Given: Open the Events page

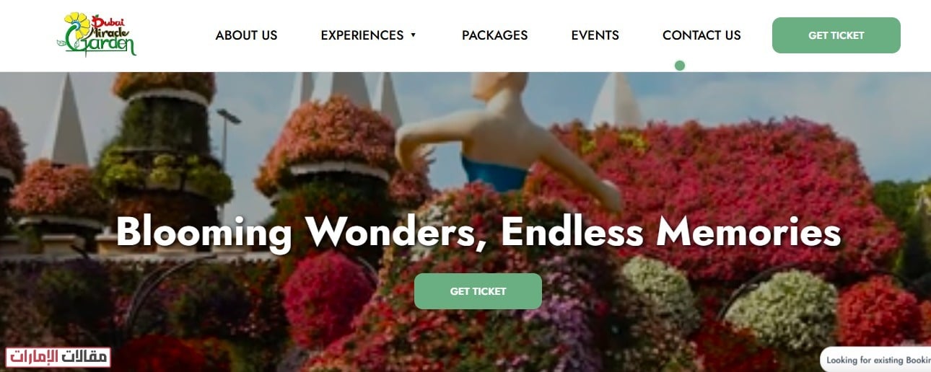Looking at the screenshot, I should [595, 35].
